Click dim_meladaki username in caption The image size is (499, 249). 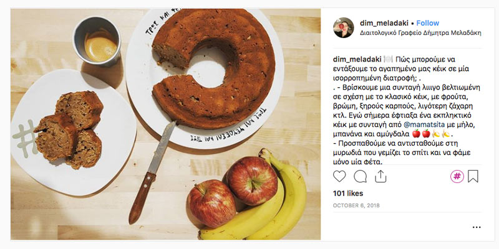356,59
